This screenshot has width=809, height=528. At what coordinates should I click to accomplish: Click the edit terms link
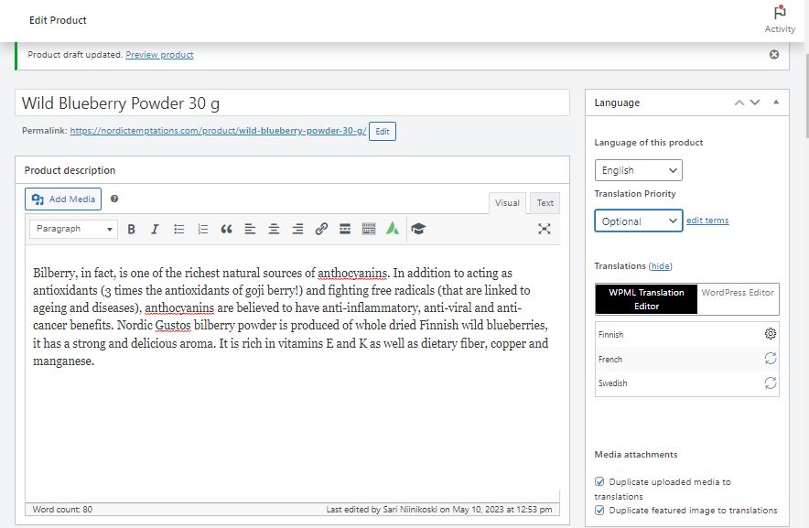pos(707,221)
